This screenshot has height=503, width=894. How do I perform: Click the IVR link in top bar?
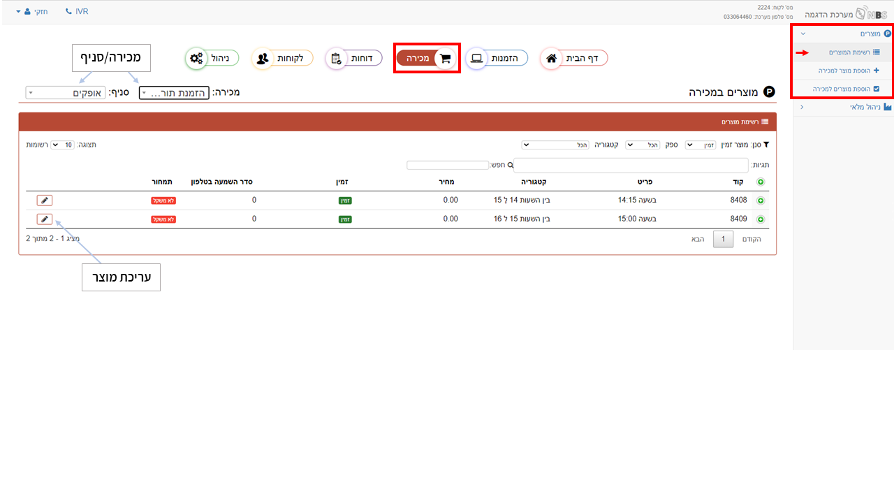(x=77, y=12)
